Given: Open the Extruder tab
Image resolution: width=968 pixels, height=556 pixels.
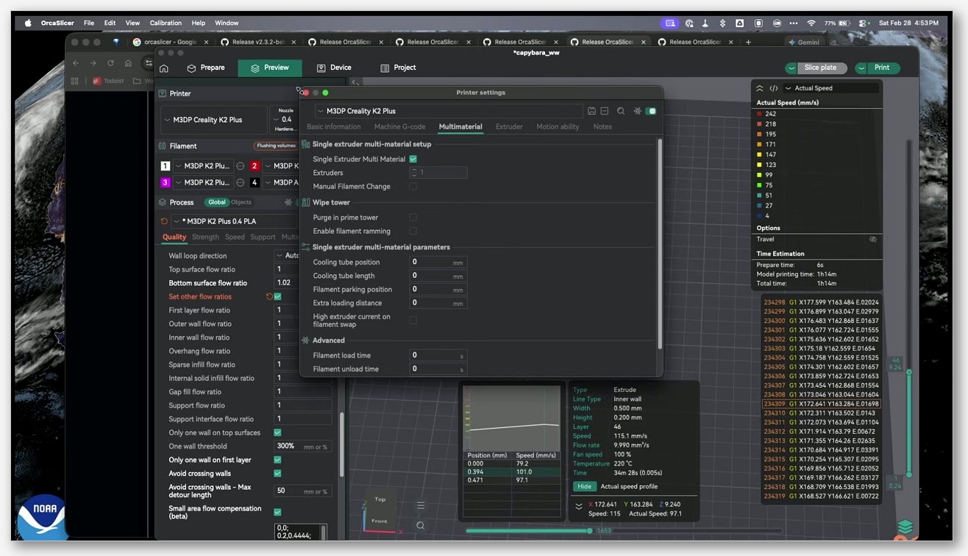Looking at the screenshot, I should (509, 126).
